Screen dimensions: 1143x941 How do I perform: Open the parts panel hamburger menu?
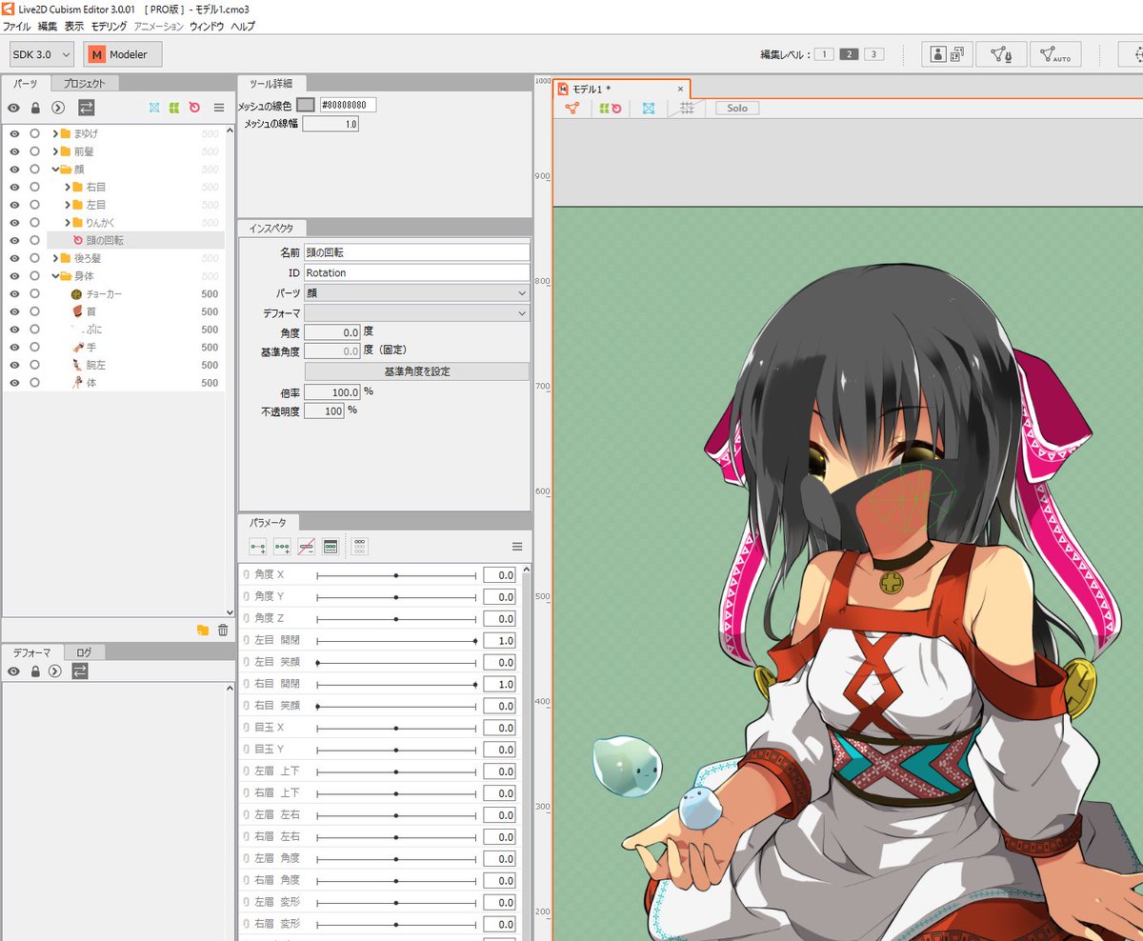click(219, 108)
